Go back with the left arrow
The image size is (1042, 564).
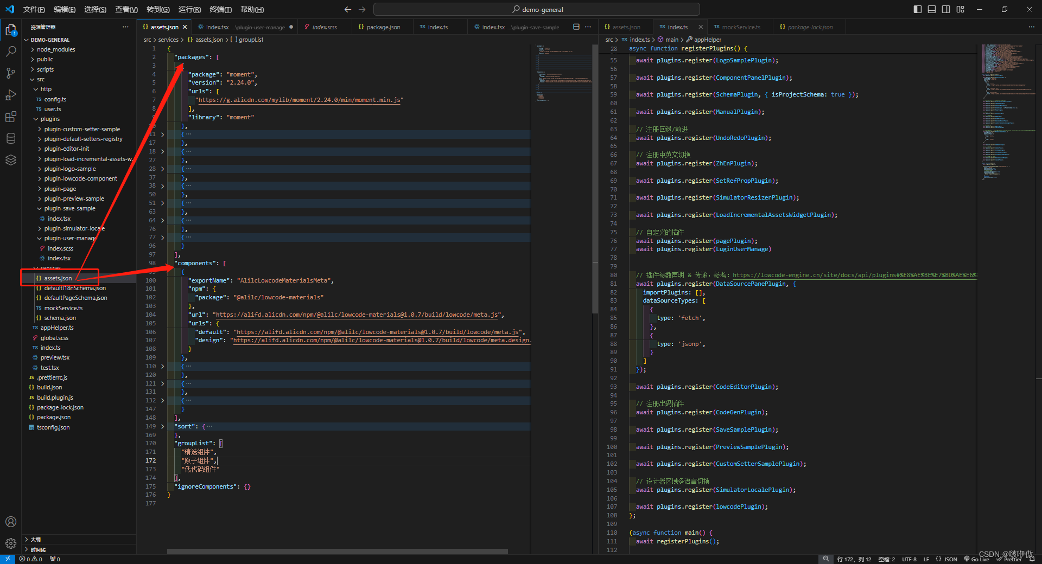[348, 9]
